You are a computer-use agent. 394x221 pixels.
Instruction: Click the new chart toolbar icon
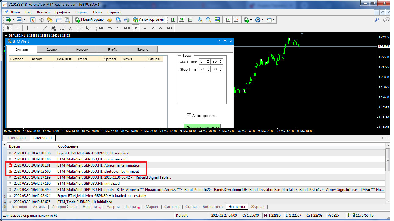pos(9,20)
